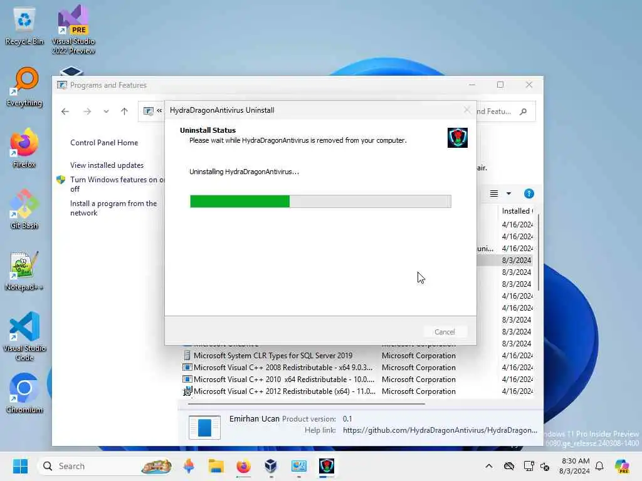642x481 pixels.
Task: Open the VirtualBox cube icon on taskbar
Action: pos(271,466)
